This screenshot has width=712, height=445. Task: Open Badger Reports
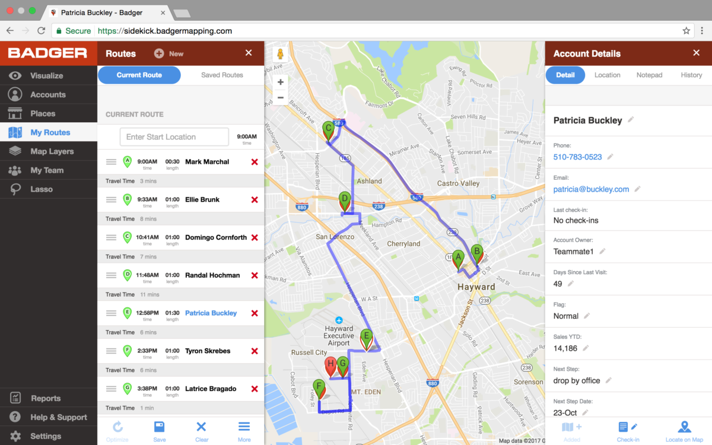[36, 398]
